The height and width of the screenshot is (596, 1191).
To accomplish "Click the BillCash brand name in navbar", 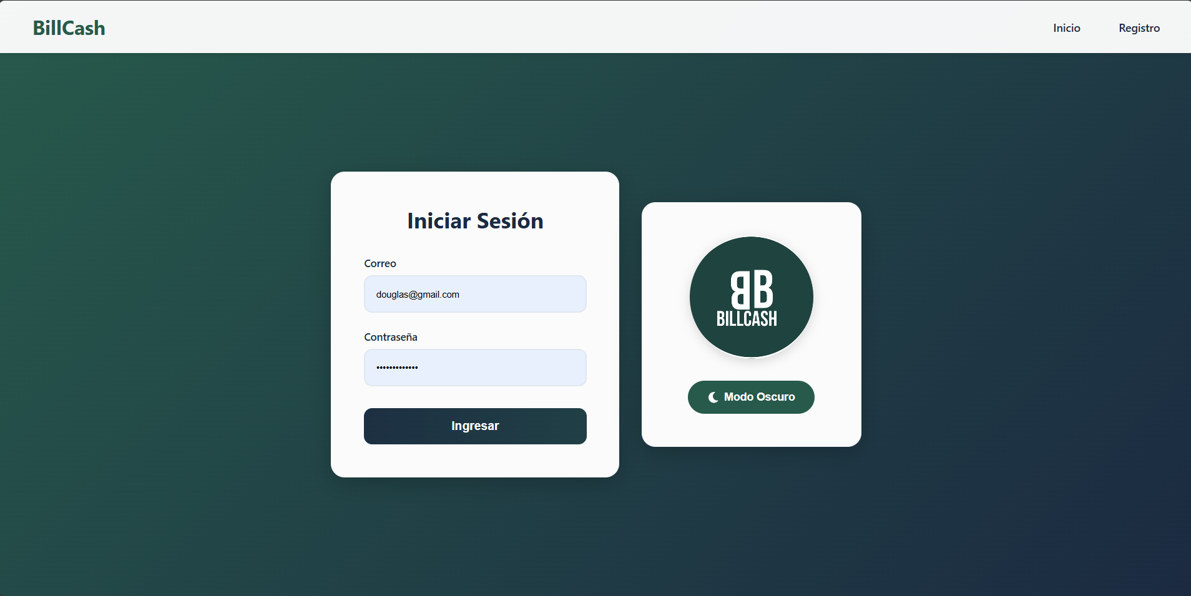I will [69, 28].
